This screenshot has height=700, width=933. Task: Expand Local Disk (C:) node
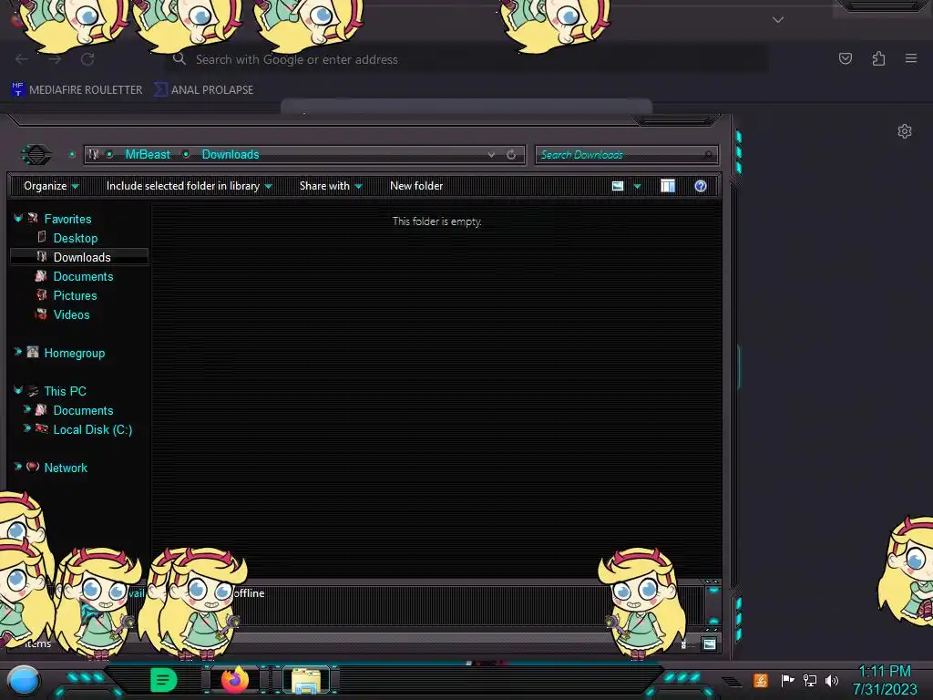26,428
